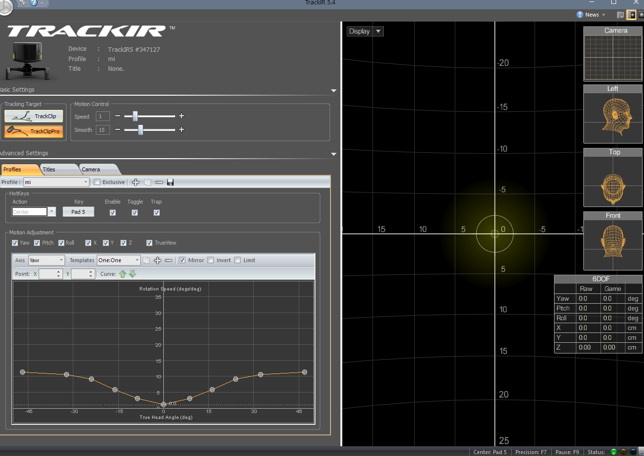
Task: Click the Camera view thumbnail
Action: pos(613,54)
